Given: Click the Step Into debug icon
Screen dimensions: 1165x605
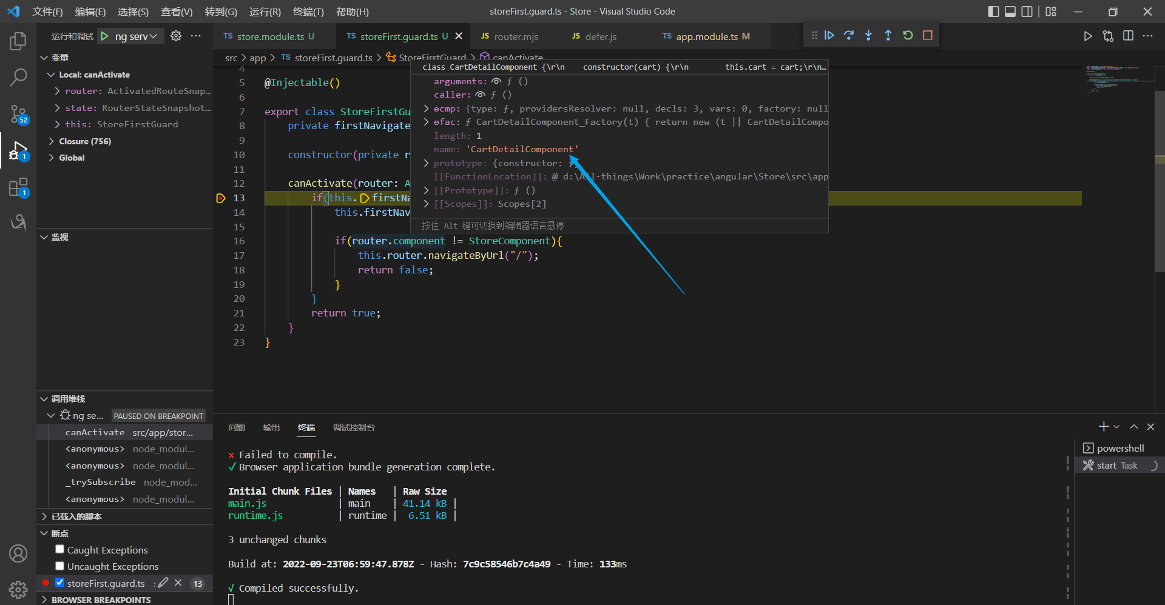Looking at the screenshot, I should 868,36.
